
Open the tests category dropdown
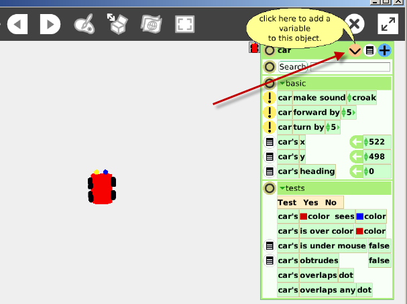pyautogui.click(x=282, y=188)
